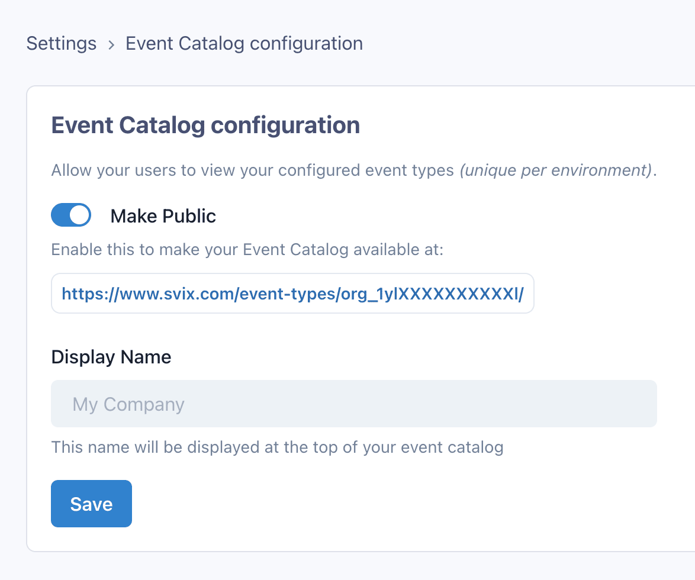Click the breadcrumb chevron after Settings
695x580 pixels.
click(x=111, y=44)
